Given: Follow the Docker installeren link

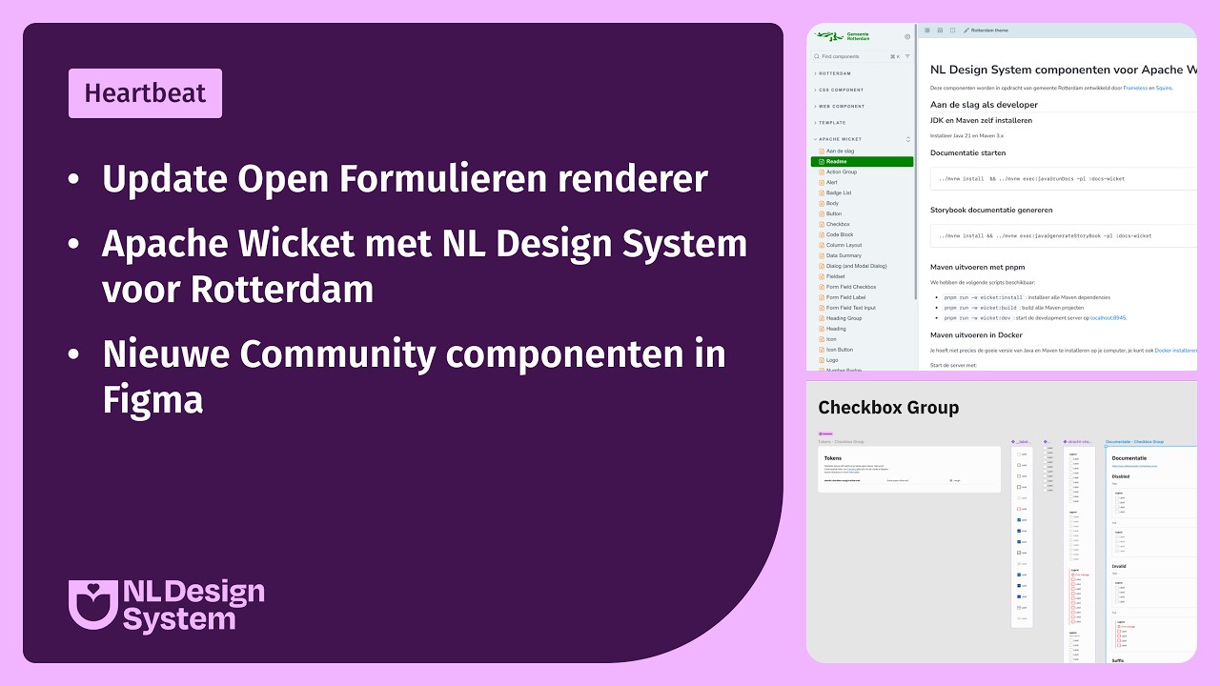Looking at the screenshot, I should (1175, 351).
